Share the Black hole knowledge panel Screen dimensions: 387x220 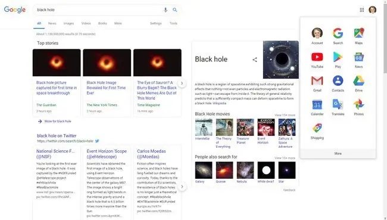(255, 60)
